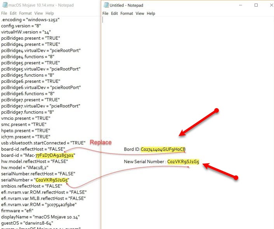Maximize the Untitled Notepad window
Image resolution: width=274 pixels, height=229 pixels.
[256, 5]
